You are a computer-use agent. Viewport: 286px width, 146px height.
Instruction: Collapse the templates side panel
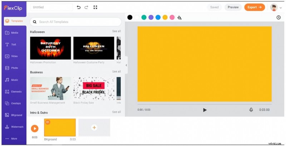click(x=126, y=65)
